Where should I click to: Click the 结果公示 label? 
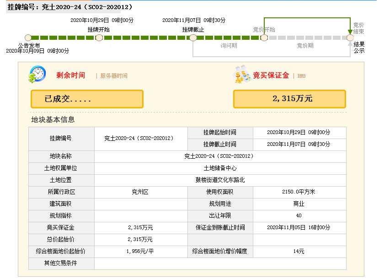tap(359, 48)
